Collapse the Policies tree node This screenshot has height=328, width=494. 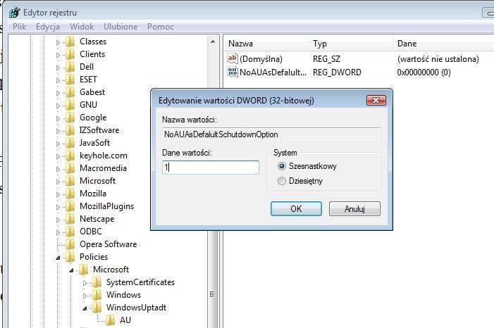tap(58, 258)
